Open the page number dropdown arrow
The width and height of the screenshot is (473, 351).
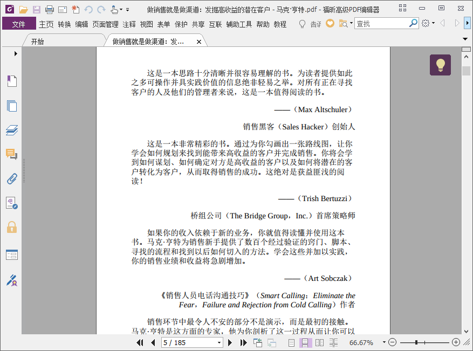point(220,342)
